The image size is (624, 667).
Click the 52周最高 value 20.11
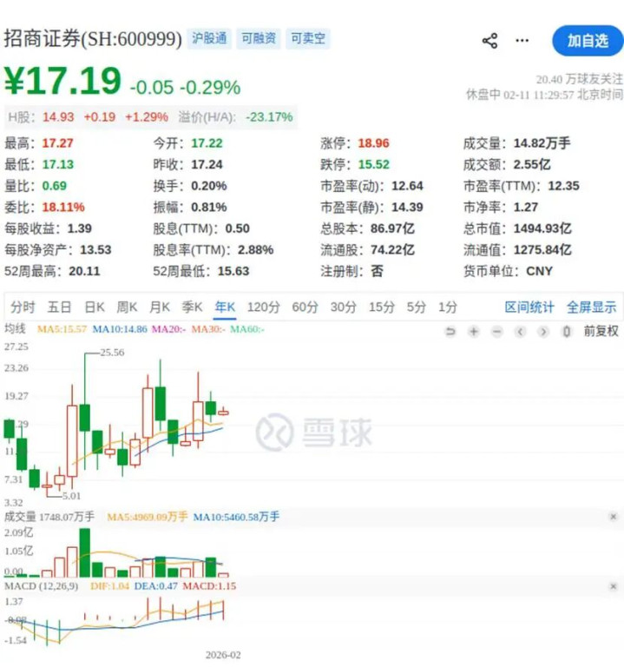(x=84, y=271)
